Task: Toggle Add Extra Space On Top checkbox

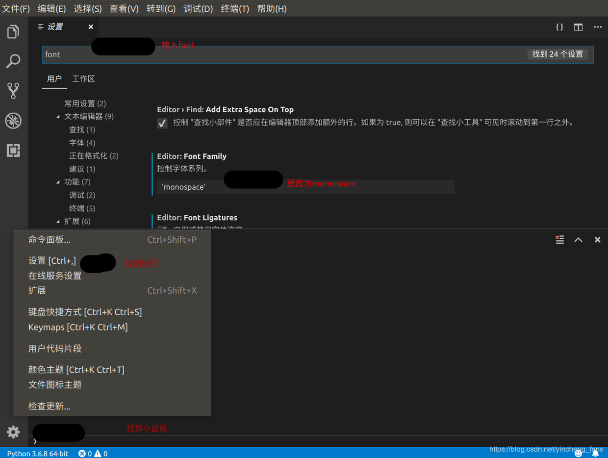Action: coord(162,123)
